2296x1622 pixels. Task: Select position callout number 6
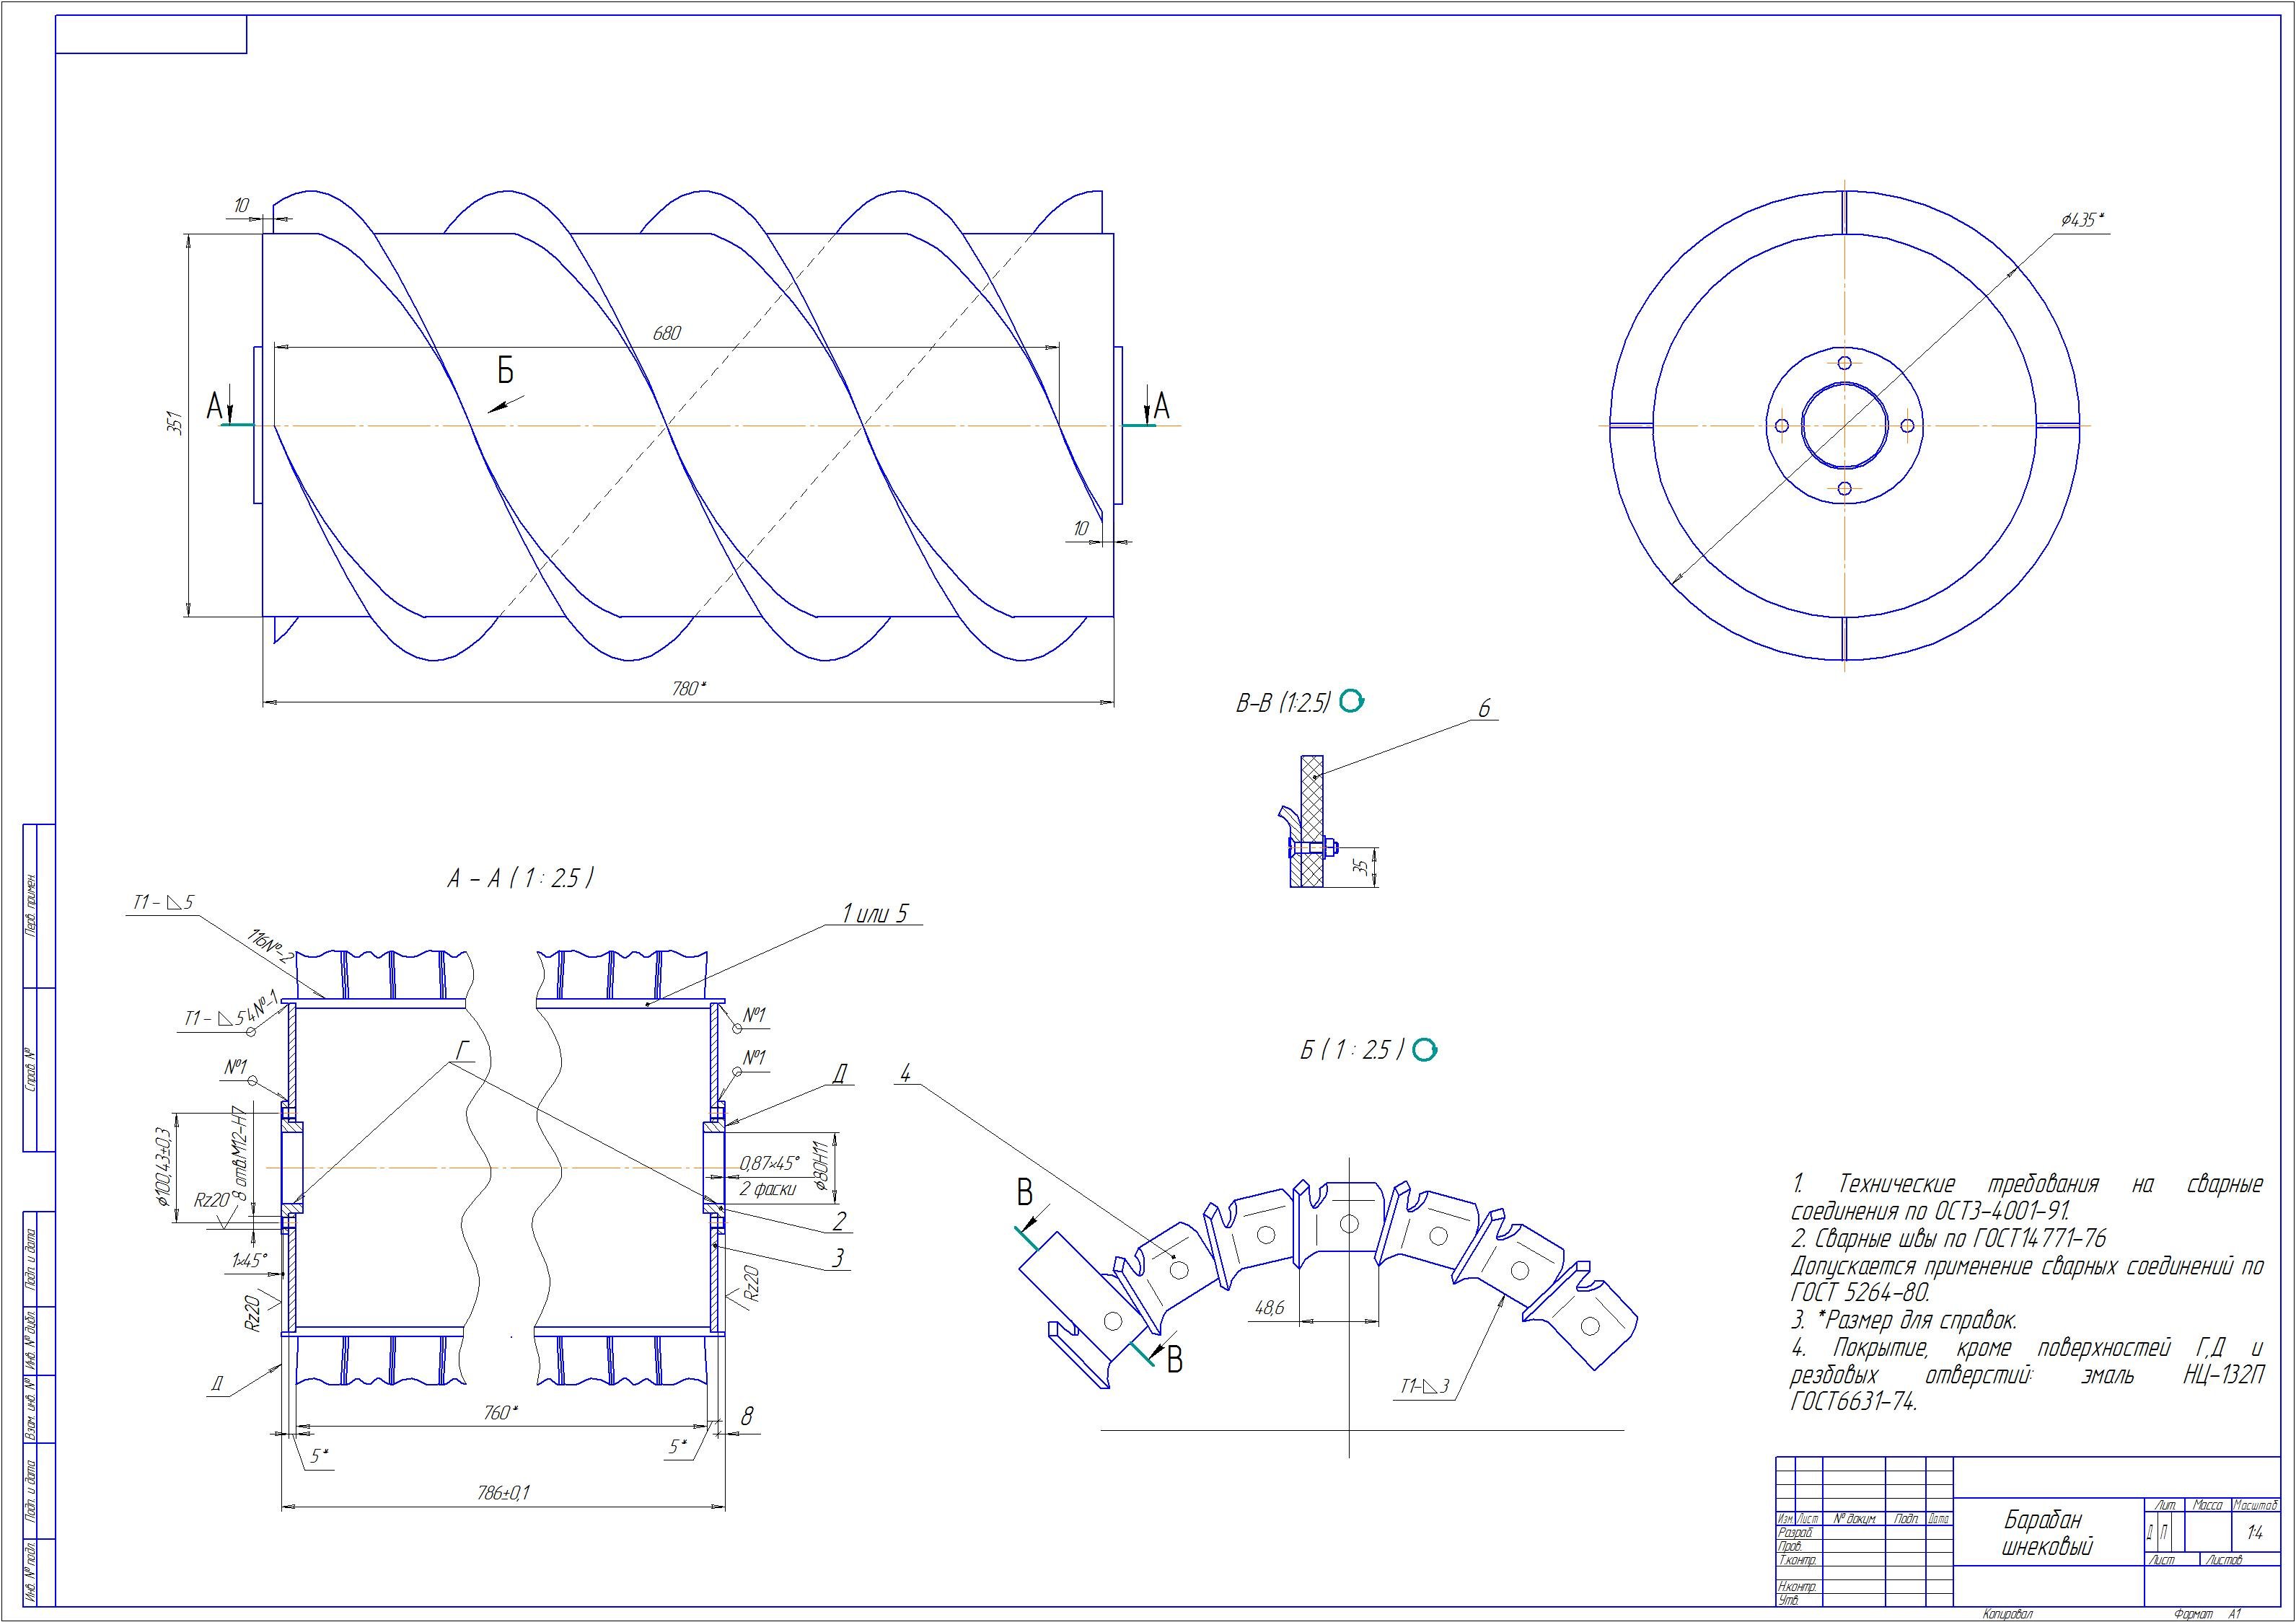[1484, 709]
